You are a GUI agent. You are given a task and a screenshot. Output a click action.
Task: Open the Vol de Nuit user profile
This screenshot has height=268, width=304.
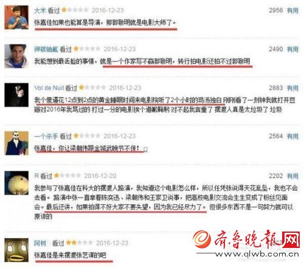pos(49,88)
